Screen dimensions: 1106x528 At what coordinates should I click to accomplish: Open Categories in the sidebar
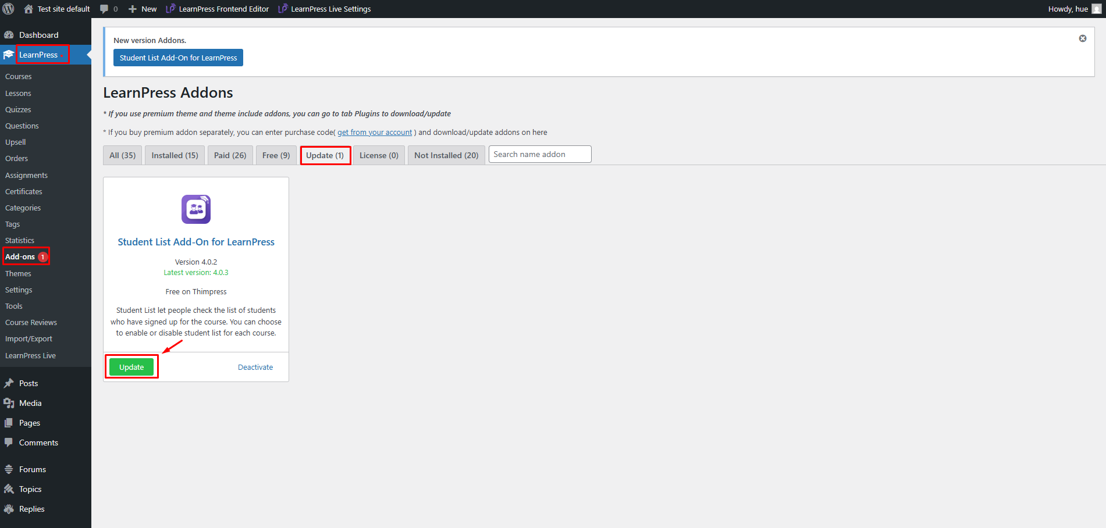(23, 208)
